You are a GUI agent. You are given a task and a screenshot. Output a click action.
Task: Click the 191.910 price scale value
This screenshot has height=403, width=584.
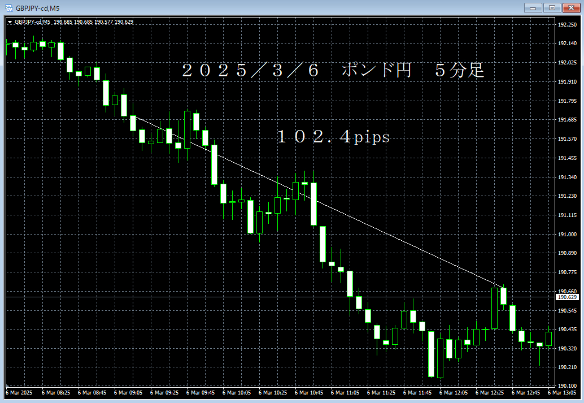point(567,81)
